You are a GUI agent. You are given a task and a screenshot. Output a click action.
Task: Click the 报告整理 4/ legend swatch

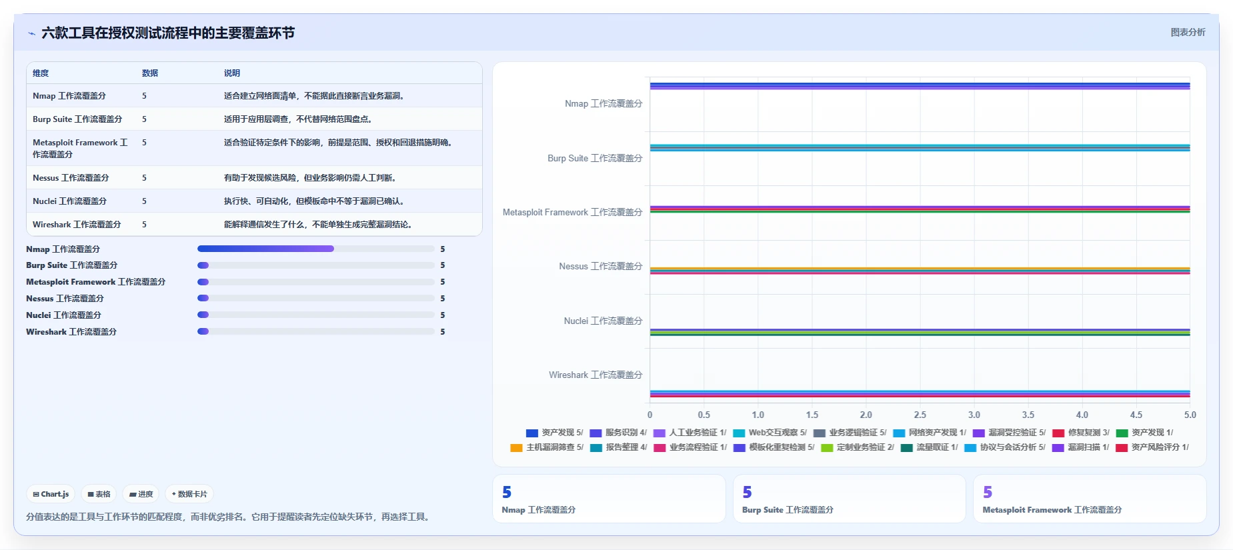coord(595,448)
